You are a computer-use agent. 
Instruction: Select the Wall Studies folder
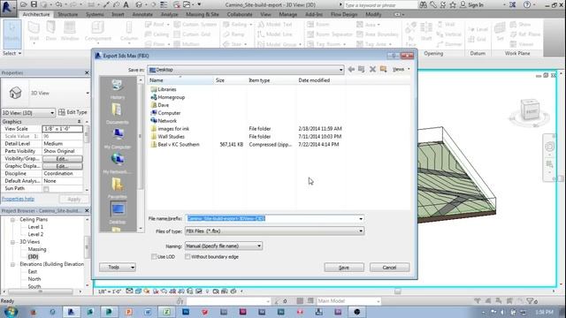coord(171,137)
